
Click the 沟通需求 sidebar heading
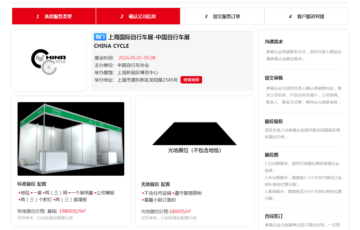pos(274,42)
